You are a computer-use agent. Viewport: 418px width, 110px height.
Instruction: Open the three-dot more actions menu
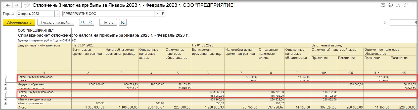413,5
